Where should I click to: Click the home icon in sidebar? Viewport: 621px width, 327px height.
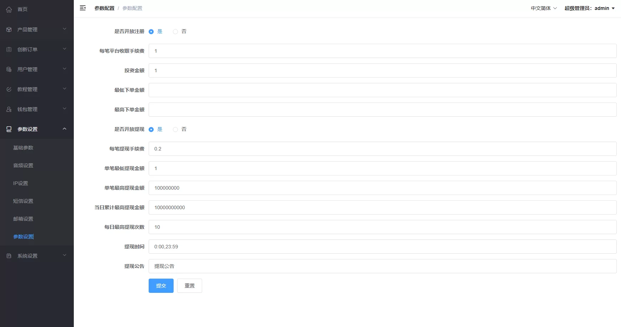pyautogui.click(x=9, y=10)
